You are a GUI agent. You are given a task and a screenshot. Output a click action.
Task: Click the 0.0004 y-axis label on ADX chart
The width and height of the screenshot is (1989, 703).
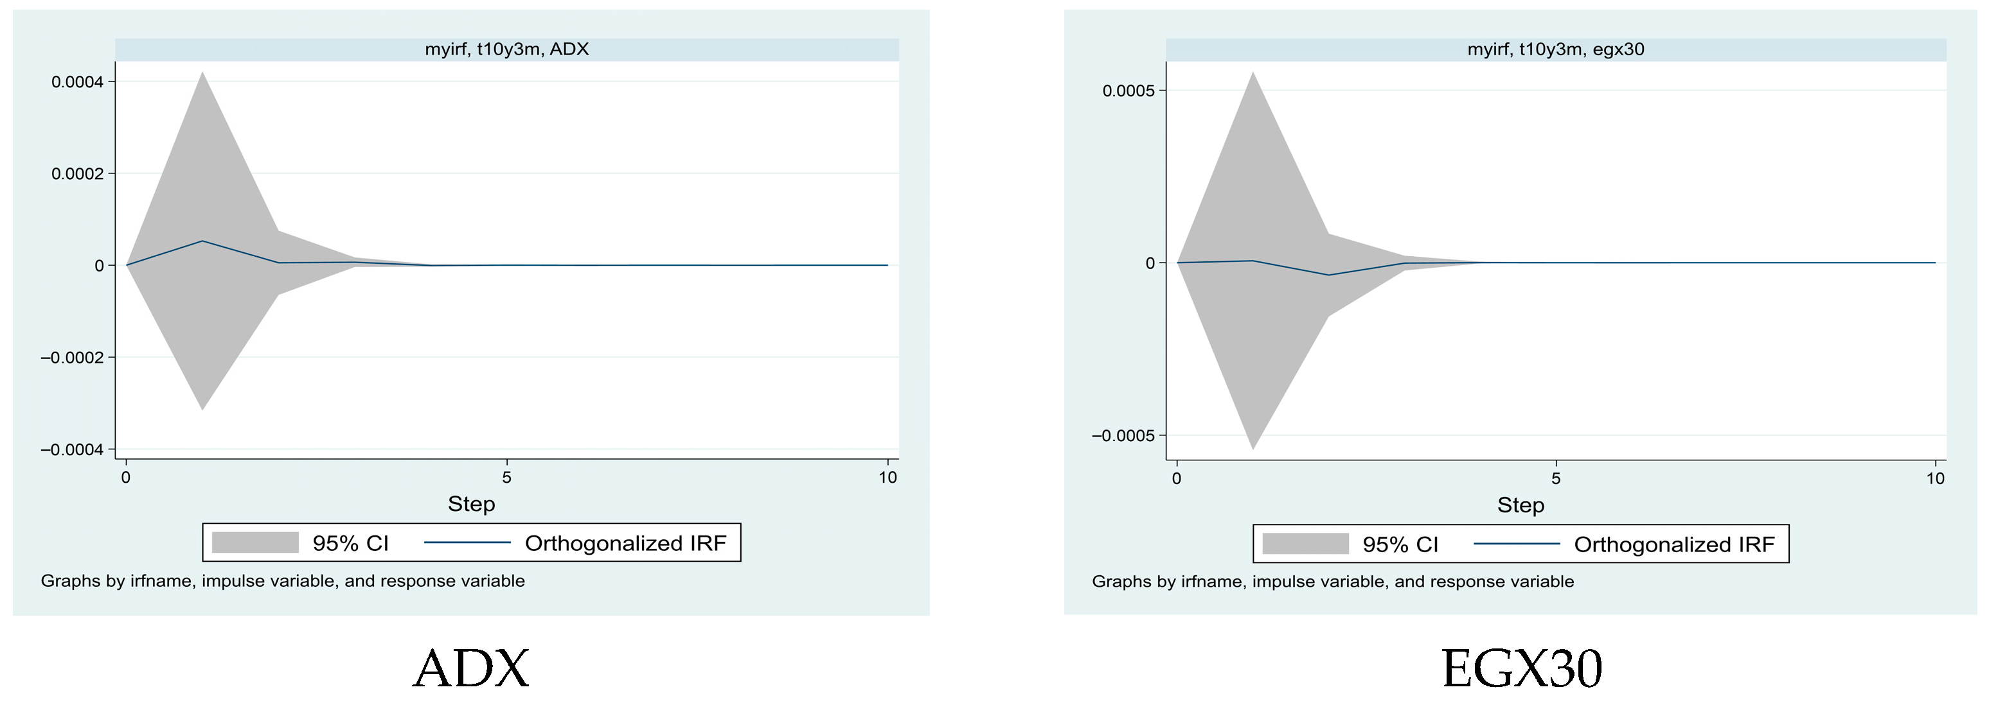tap(77, 82)
